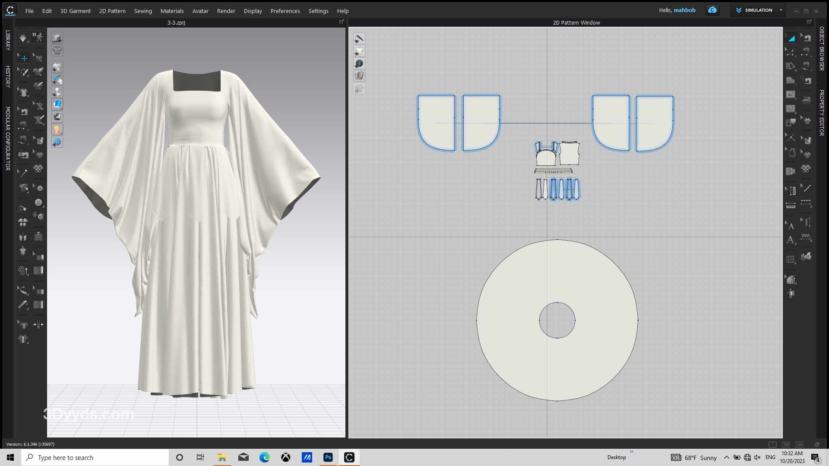Click the mahbob username link

pos(684,10)
